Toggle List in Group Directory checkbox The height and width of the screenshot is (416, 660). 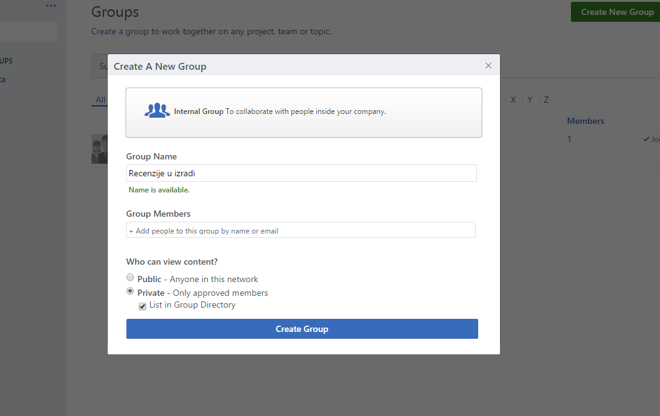tap(143, 306)
